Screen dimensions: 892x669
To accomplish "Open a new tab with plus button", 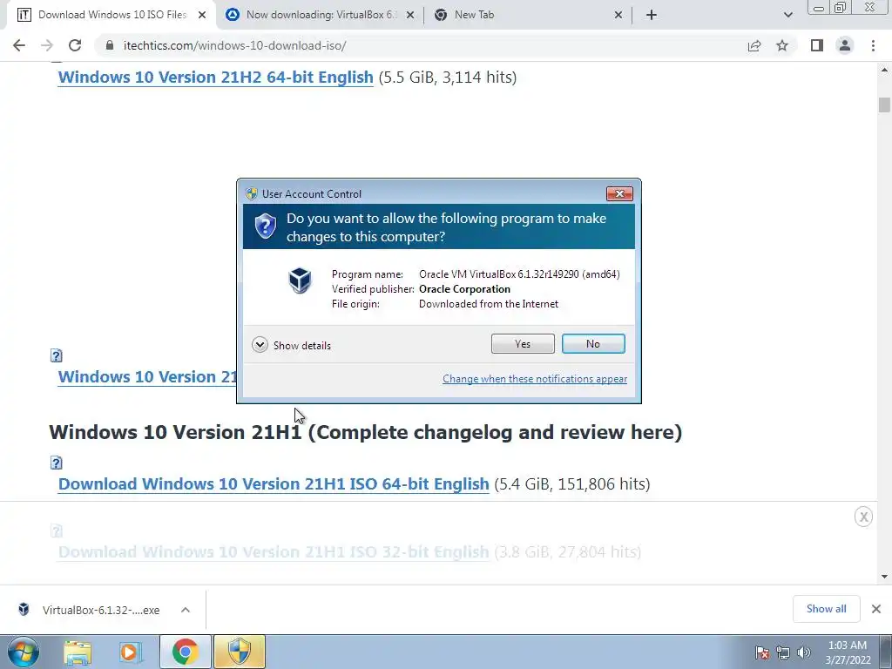I will [x=652, y=15].
